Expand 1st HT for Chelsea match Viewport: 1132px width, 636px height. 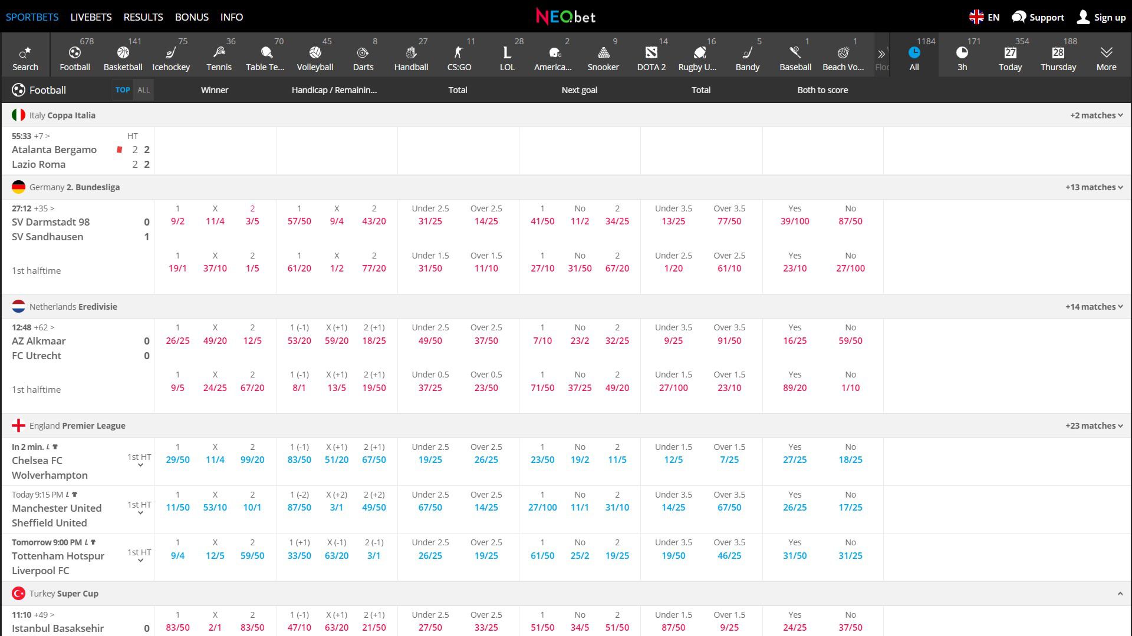tap(140, 461)
